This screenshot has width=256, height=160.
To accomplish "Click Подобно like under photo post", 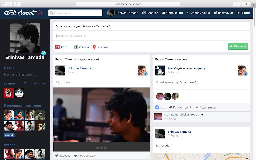I will pyautogui.click(x=63, y=156).
